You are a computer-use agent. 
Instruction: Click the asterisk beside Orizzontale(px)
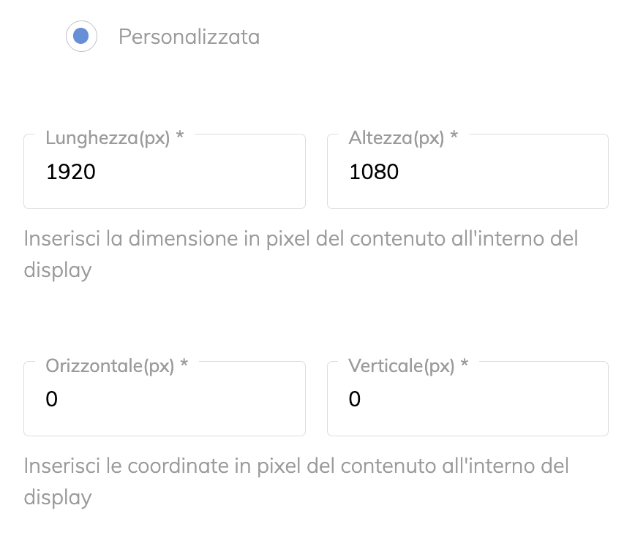click(184, 363)
